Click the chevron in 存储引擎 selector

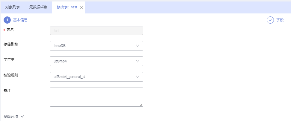pyautogui.click(x=138, y=46)
